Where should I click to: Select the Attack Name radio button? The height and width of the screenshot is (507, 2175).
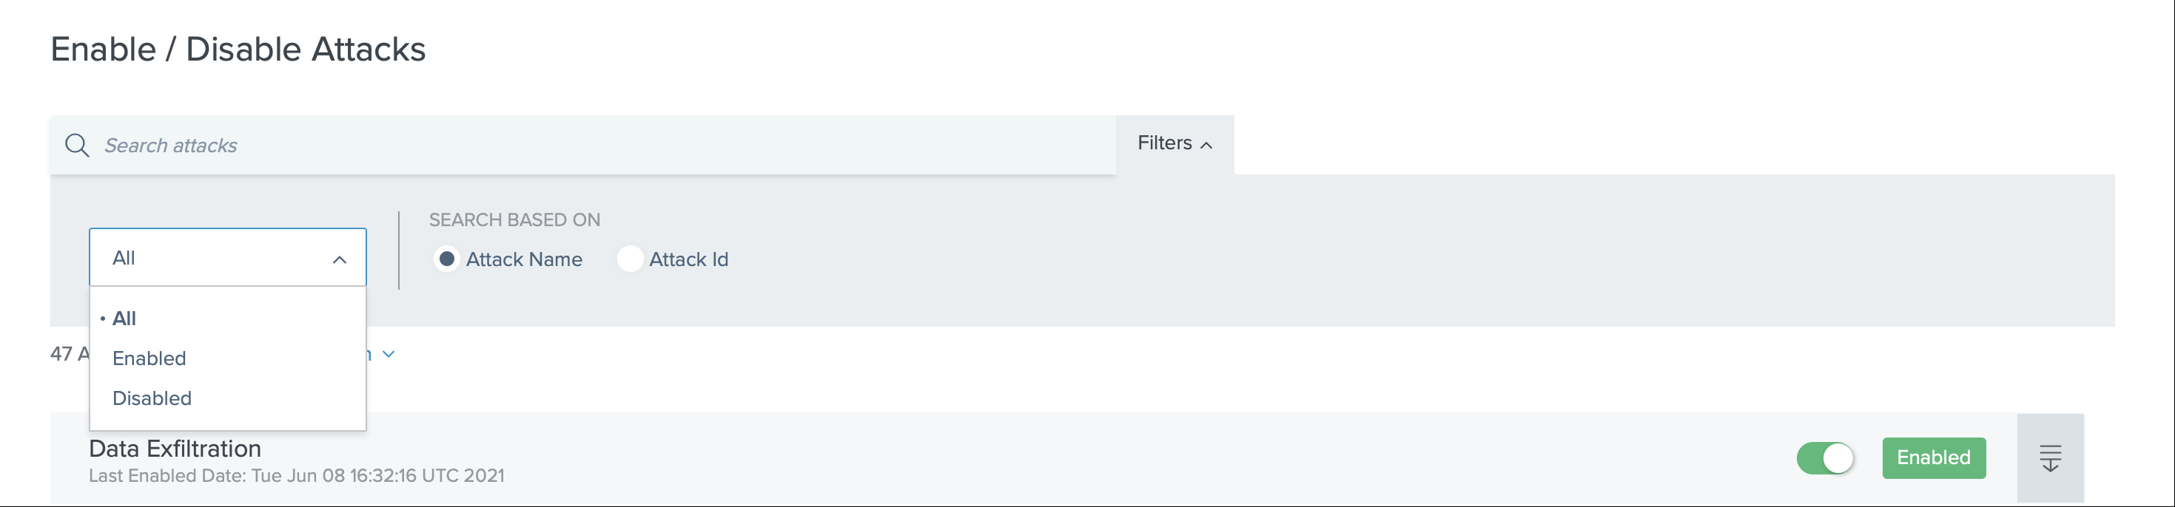tap(447, 259)
